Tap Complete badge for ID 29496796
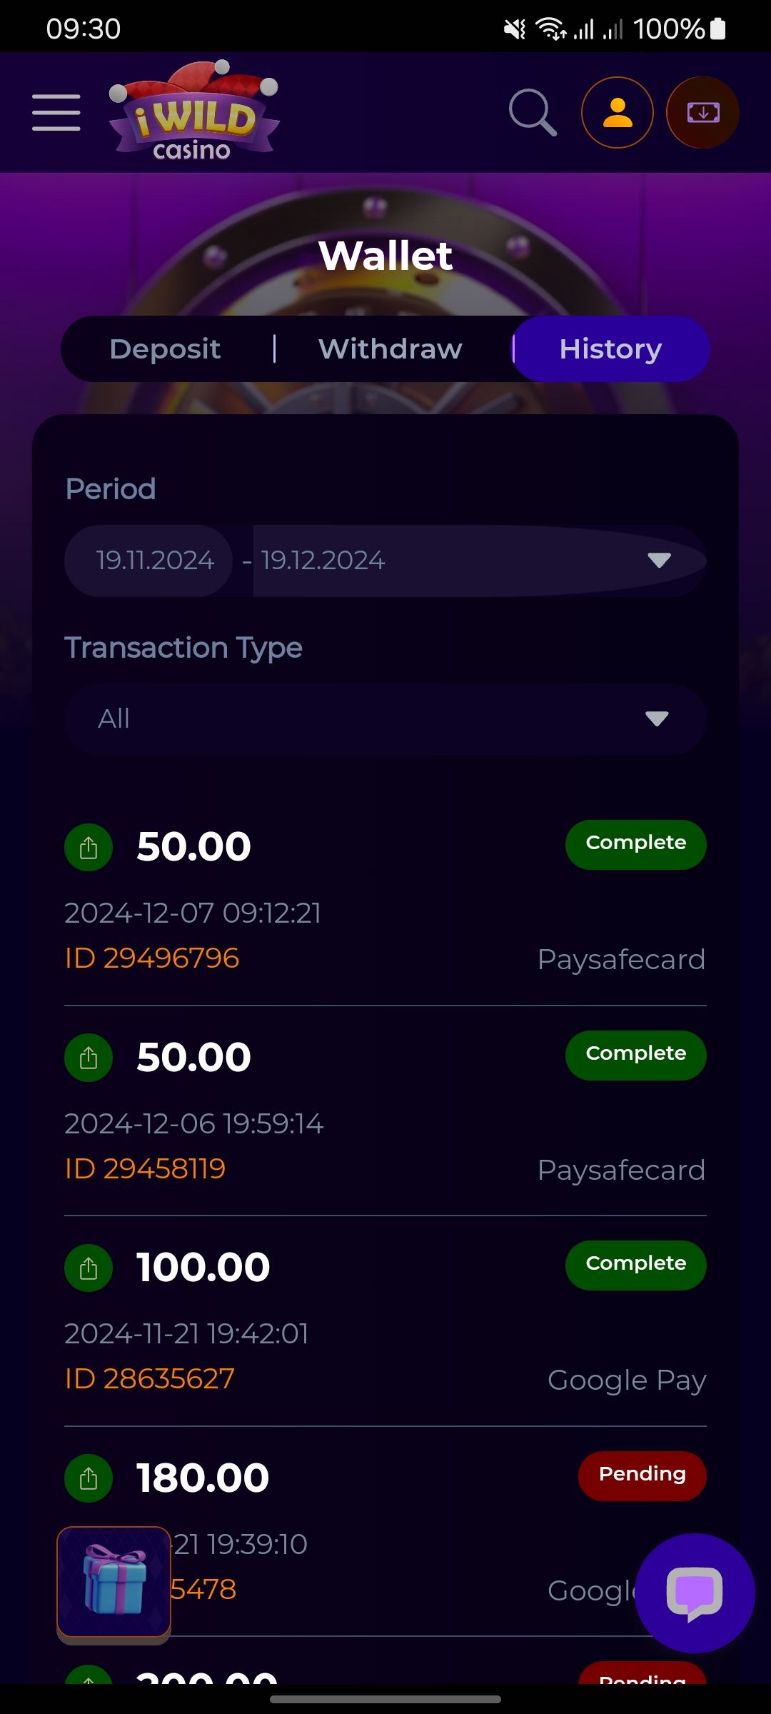Image resolution: width=771 pixels, height=1714 pixels. 635,844
